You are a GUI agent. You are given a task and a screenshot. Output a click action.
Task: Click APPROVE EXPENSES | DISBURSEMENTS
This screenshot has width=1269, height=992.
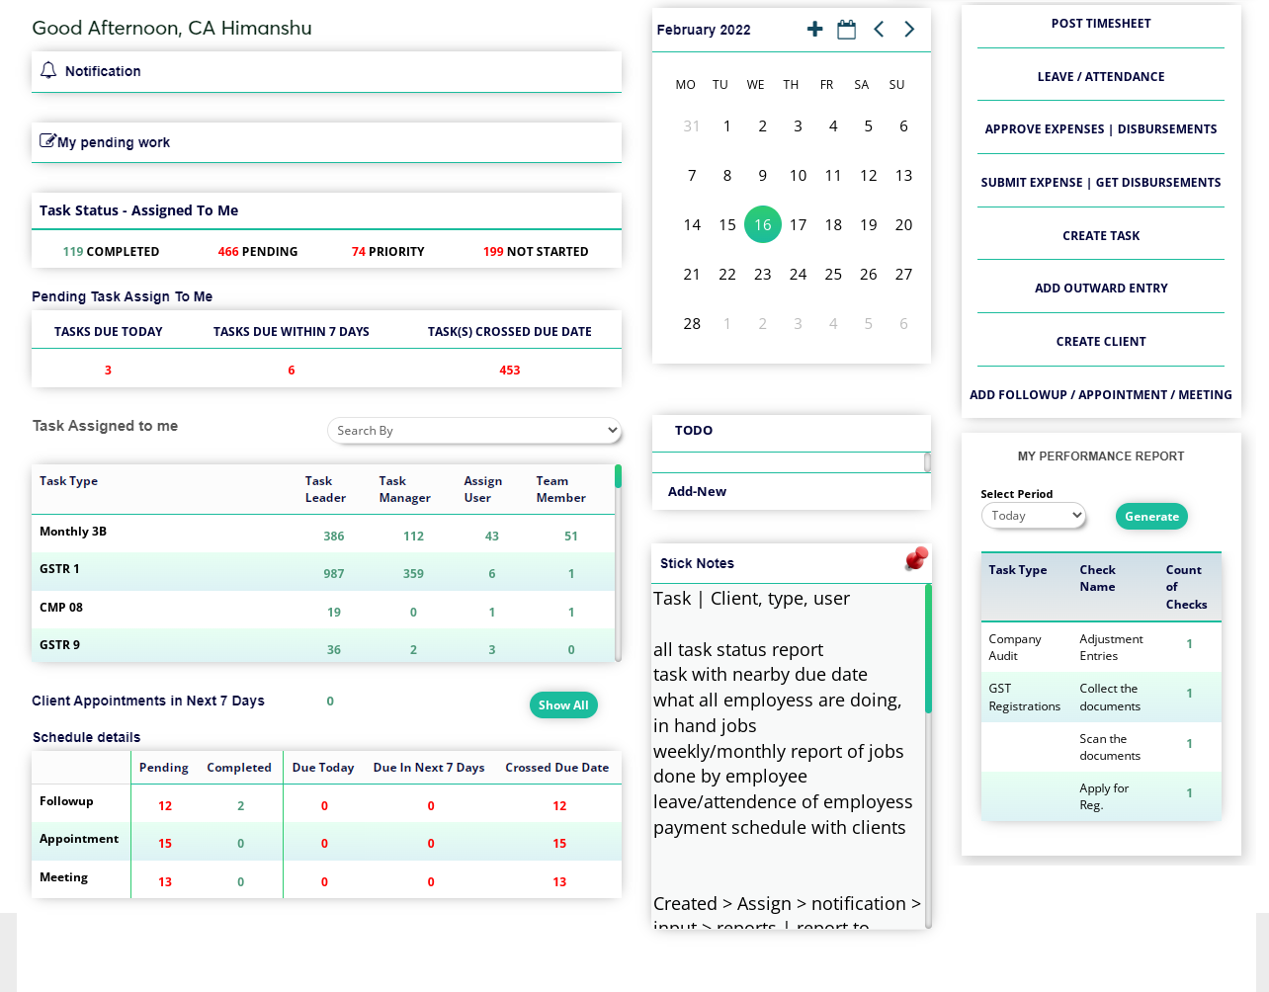[x=1100, y=128]
